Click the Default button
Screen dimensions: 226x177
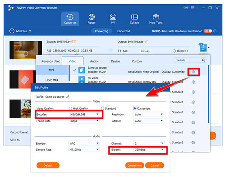click(48, 165)
